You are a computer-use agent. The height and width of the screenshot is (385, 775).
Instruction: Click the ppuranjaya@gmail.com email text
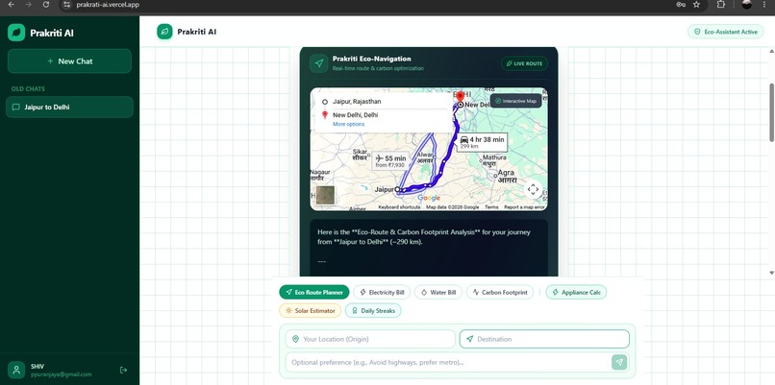point(62,374)
